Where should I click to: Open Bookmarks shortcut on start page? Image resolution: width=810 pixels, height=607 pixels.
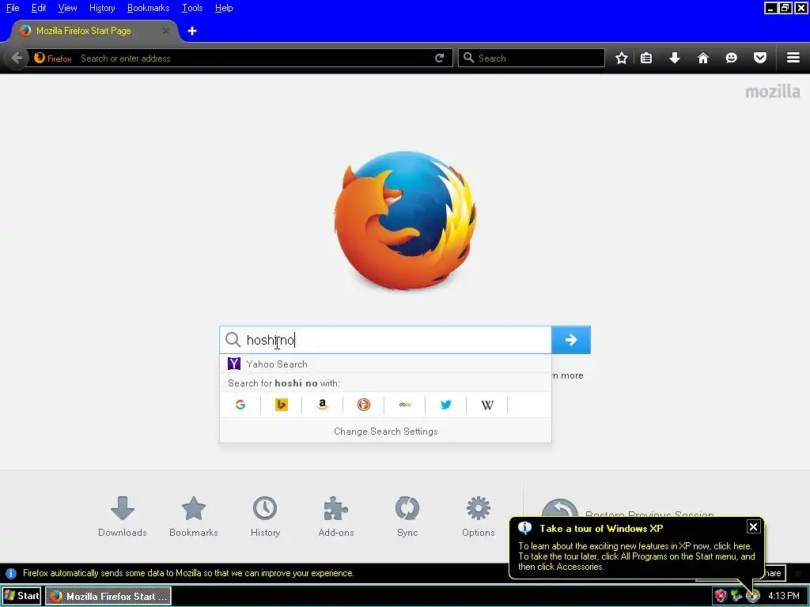(x=194, y=517)
